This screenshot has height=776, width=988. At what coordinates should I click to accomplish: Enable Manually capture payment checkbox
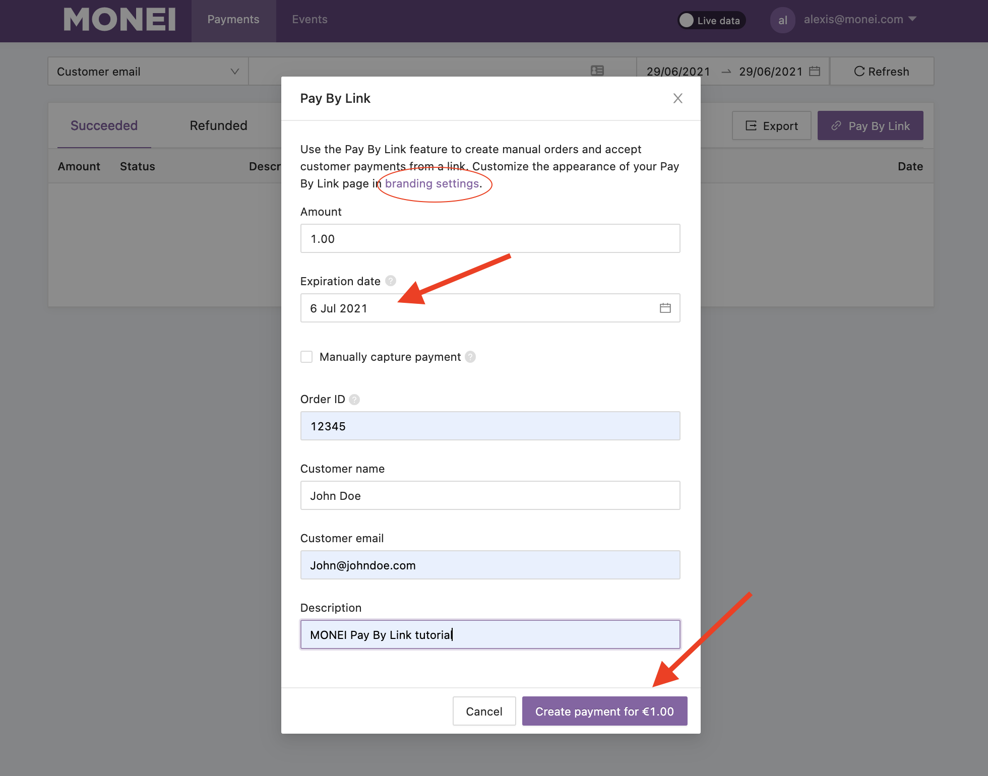click(306, 357)
